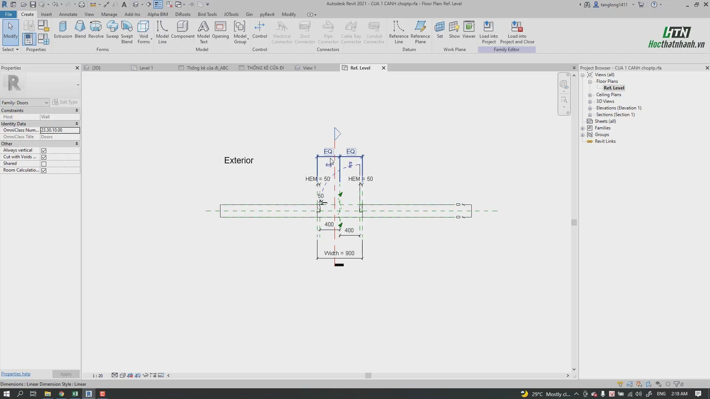Open the Load into Project command

(x=488, y=33)
